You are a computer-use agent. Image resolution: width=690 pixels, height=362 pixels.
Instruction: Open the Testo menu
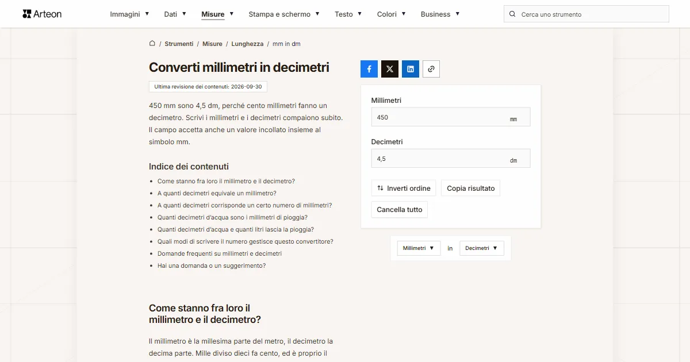pyautogui.click(x=348, y=14)
